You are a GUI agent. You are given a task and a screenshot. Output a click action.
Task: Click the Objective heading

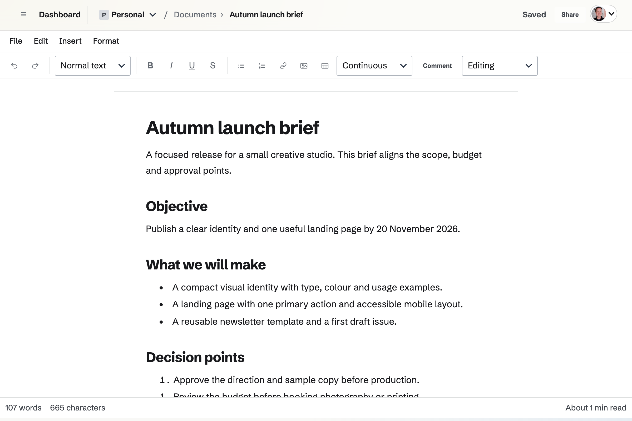tap(176, 207)
